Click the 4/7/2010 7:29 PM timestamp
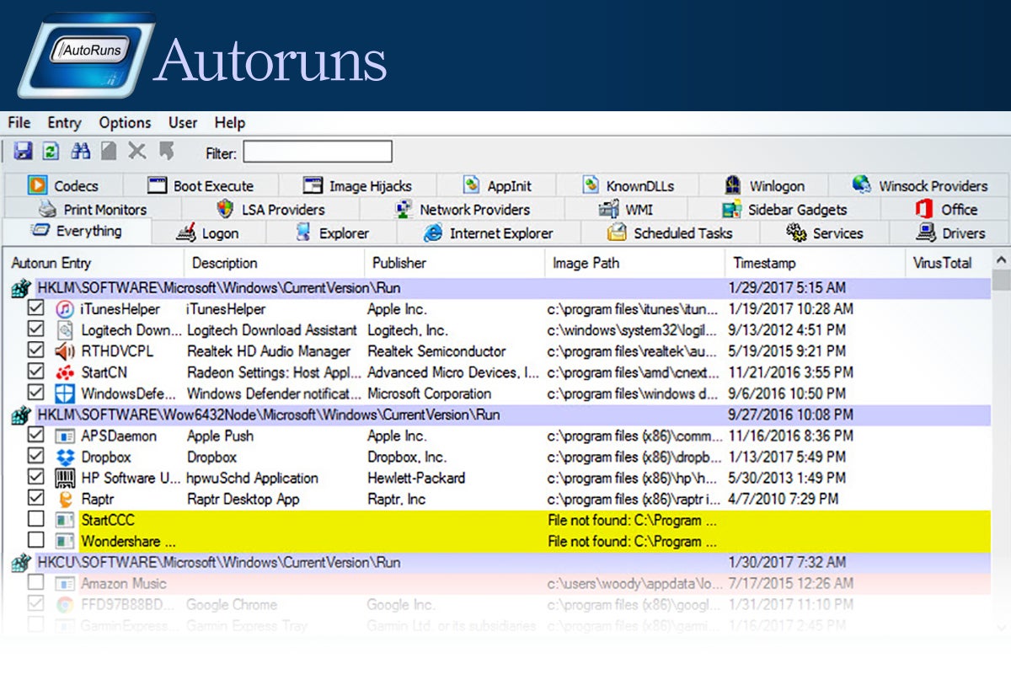 [x=784, y=499]
